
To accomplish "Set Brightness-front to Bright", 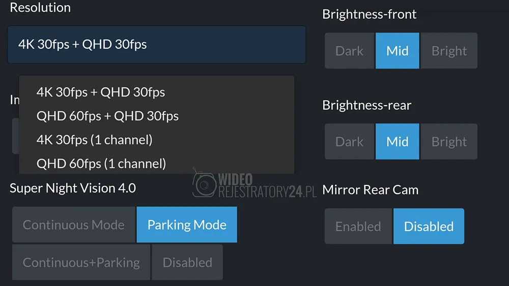I will click(449, 51).
